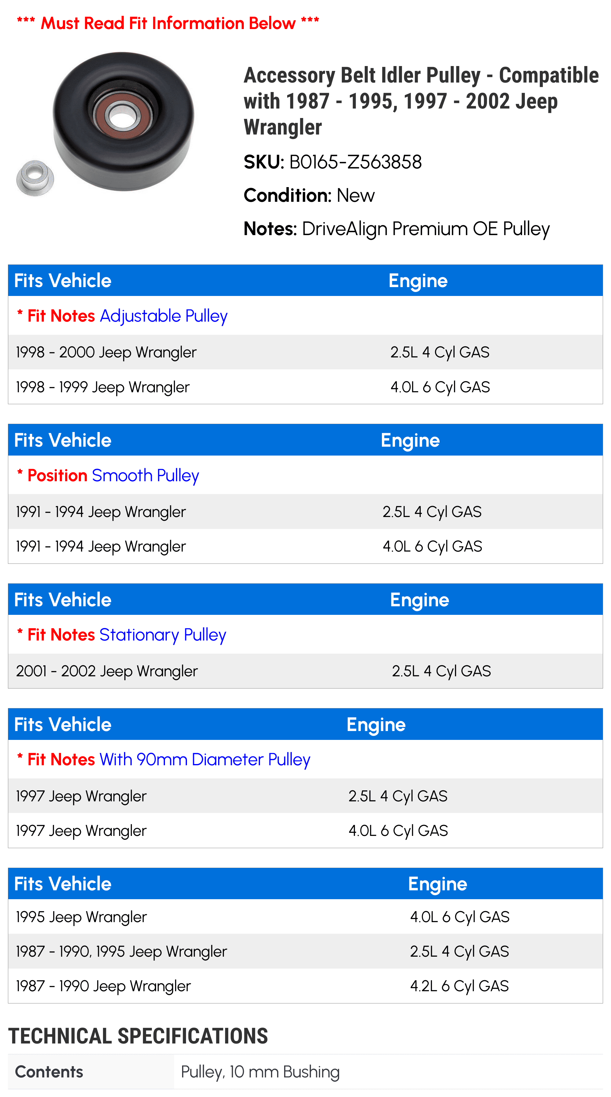Select 1991 - 1994 Wrangler 4.0L 6 Cyl row
The width and height of the screenshot is (611, 1097).
305,546
